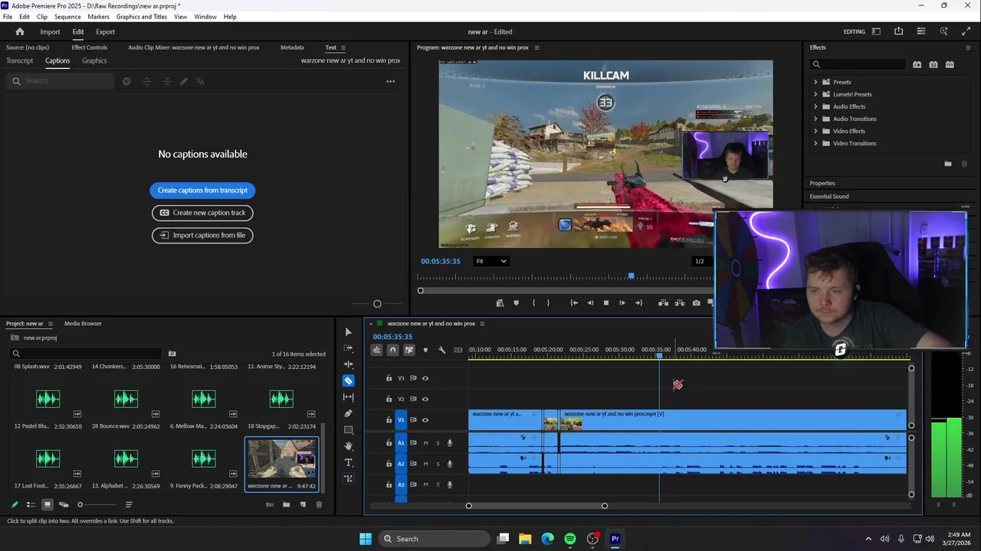Expand the Video Effects folder
The width and height of the screenshot is (981, 551).
point(815,131)
